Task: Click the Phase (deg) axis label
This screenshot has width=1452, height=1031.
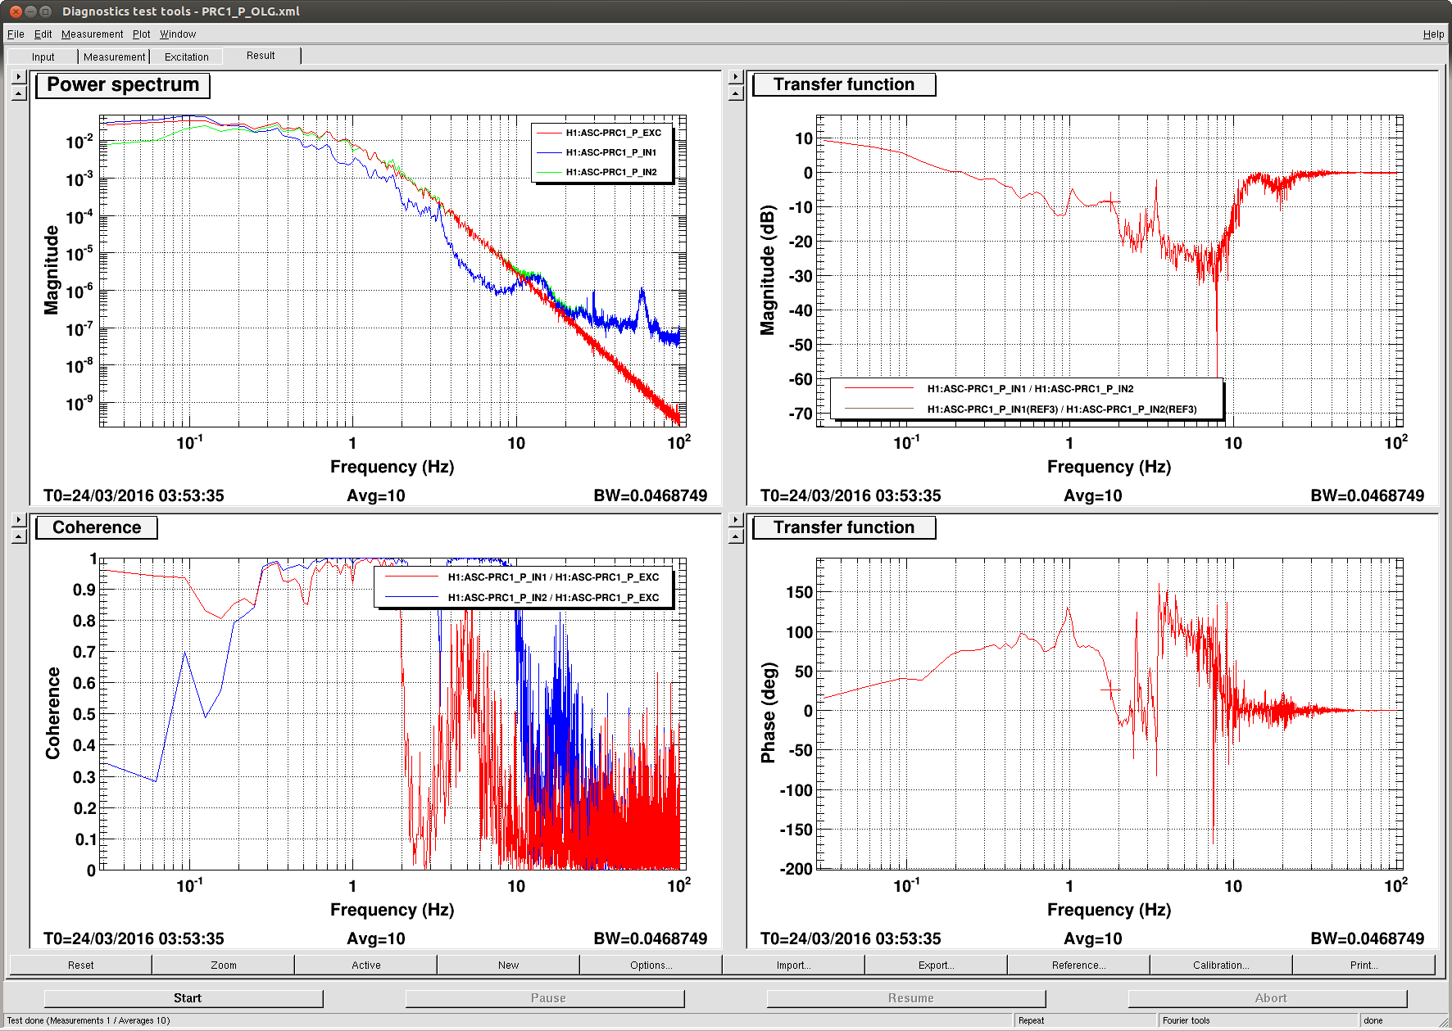Action: tap(768, 712)
